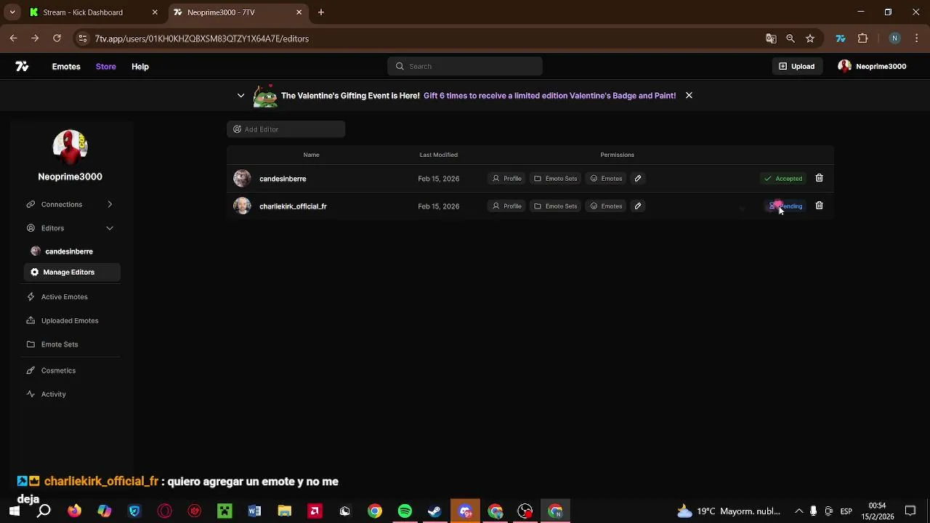Delete editor charliekirk_official_fr with trash icon
930x523 pixels.
[819, 206]
